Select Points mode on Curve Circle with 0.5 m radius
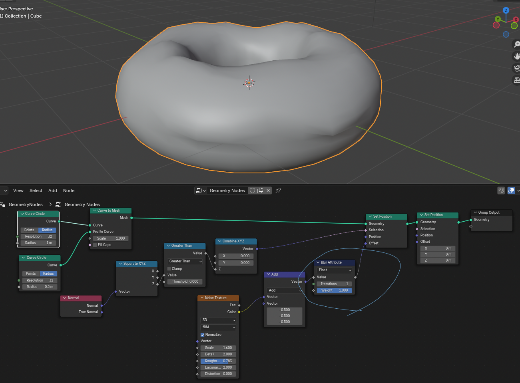This screenshot has height=383, width=520. 31,274
